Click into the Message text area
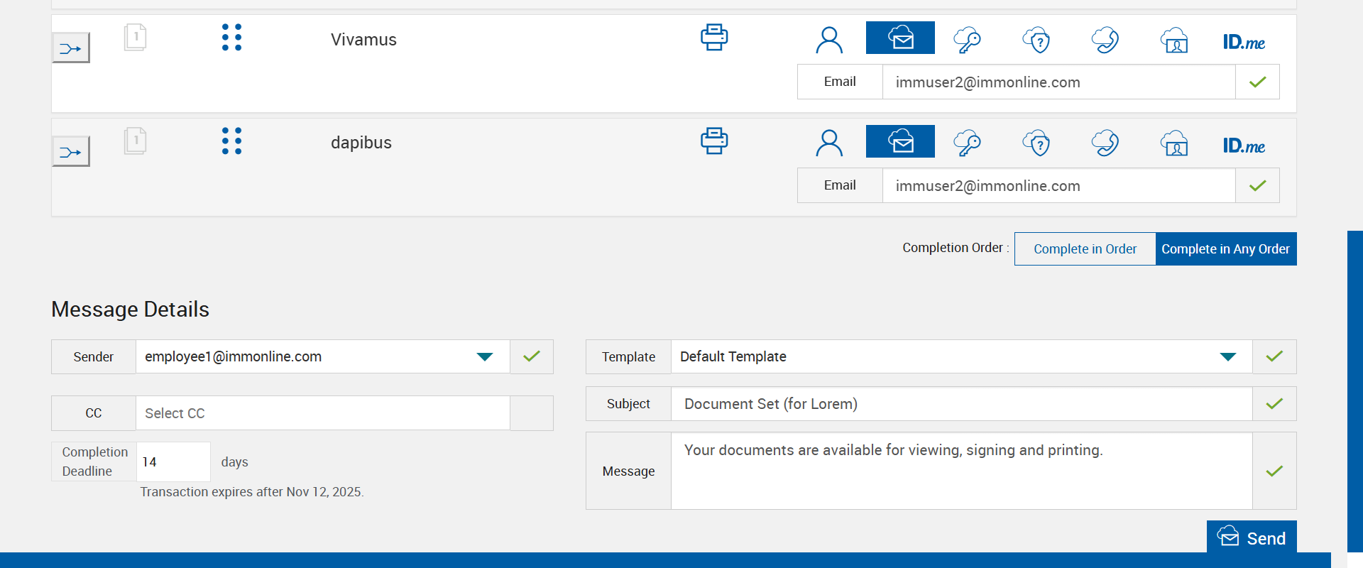 coord(961,471)
